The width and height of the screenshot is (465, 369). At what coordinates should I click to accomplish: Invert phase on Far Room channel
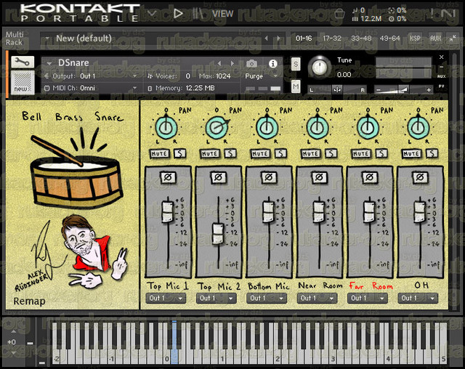pos(370,177)
